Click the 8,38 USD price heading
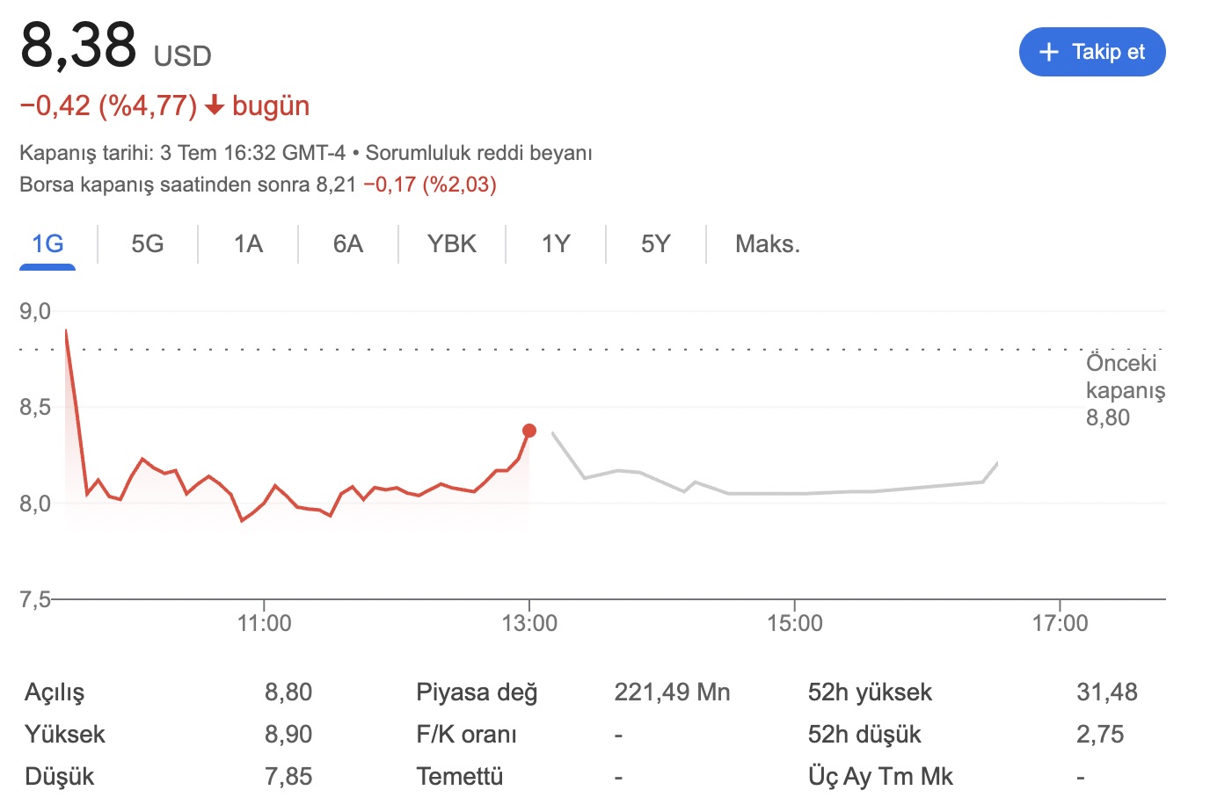The width and height of the screenshot is (1210, 812). pos(115,46)
